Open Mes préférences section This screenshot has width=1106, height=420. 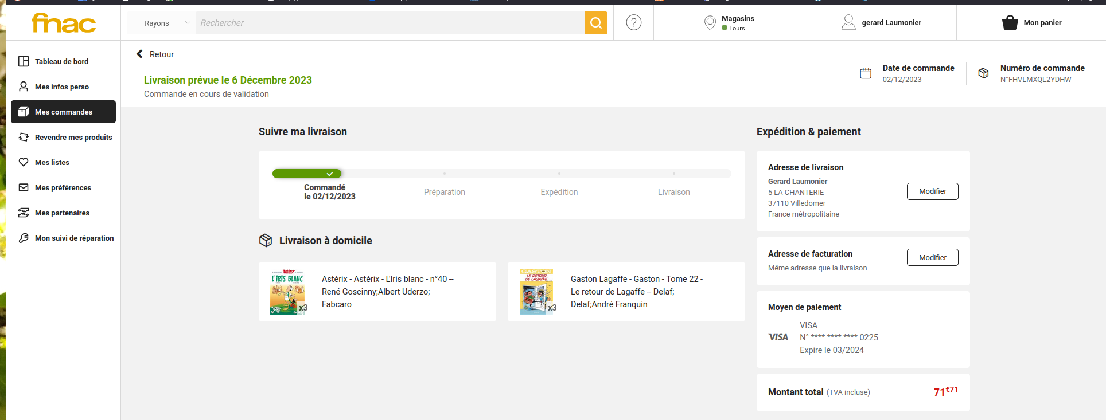point(63,188)
